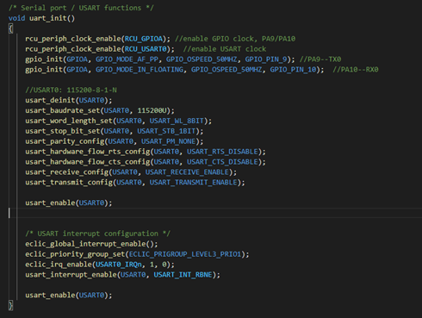Click the GPIO_PIN_10 parameter

[x=293, y=70]
